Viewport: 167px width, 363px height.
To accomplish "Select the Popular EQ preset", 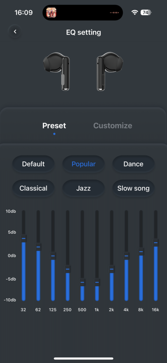I will [x=83, y=164].
